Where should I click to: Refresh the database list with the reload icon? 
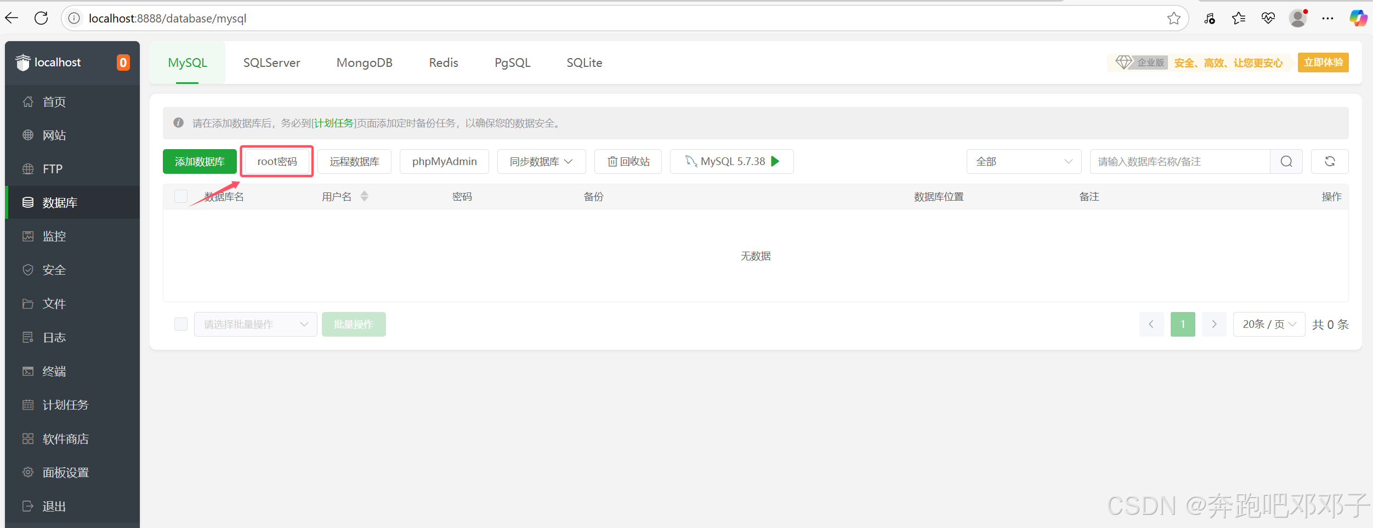1330,161
